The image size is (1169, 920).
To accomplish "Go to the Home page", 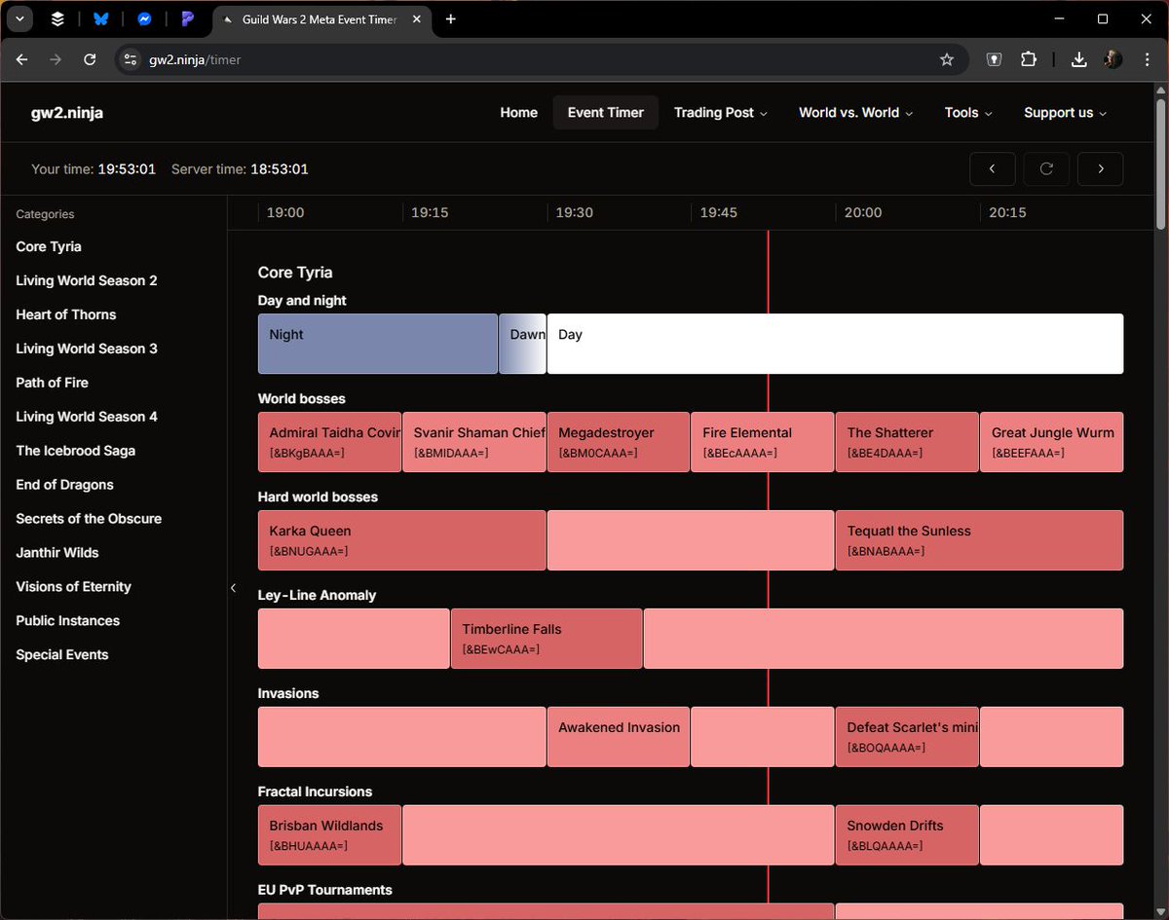I will coord(518,113).
